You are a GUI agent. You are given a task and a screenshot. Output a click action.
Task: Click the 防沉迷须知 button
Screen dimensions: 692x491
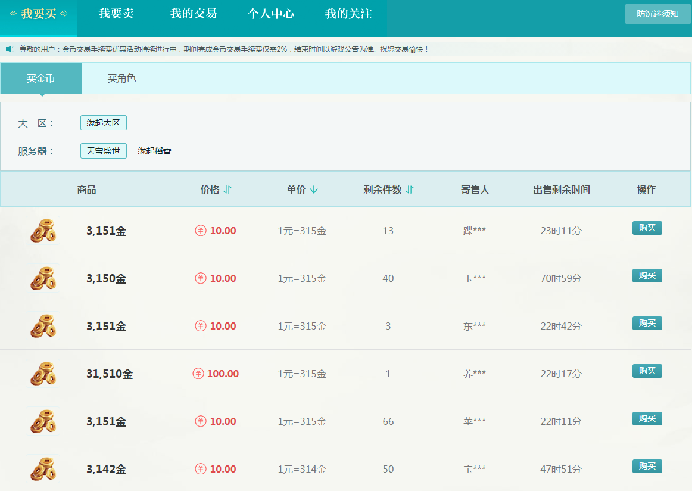pyautogui.click(x=657, y=13)
